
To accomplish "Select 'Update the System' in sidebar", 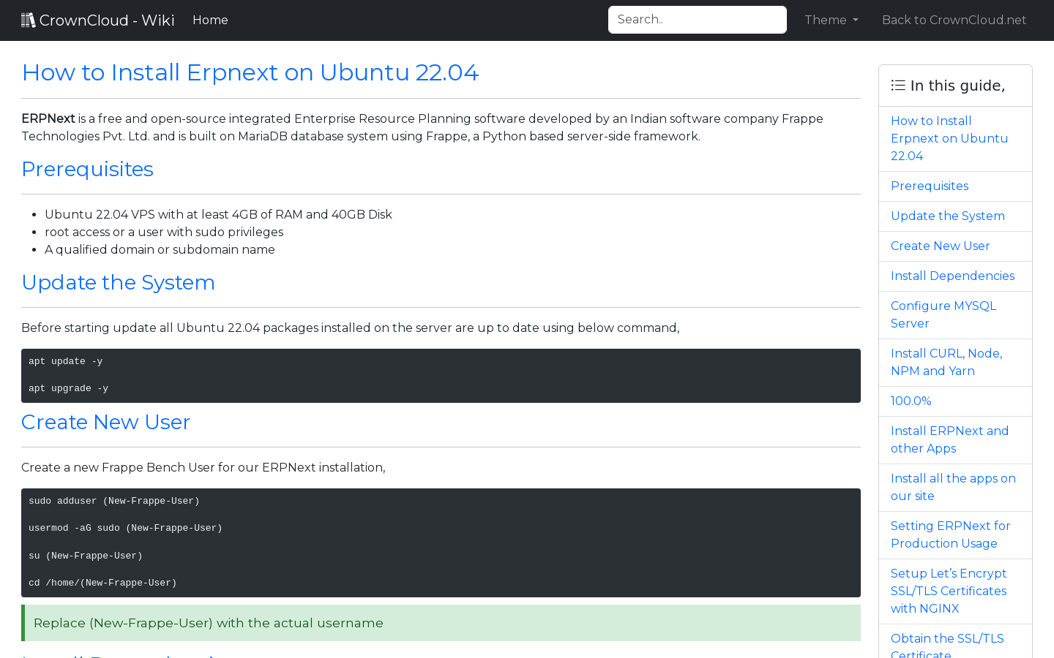I will click(947, 216).
